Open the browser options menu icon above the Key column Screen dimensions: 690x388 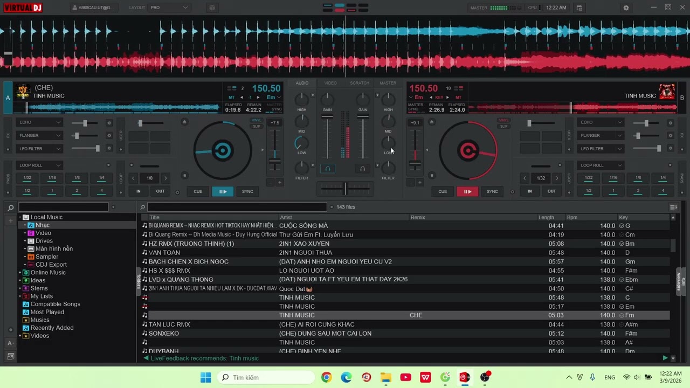673,207
